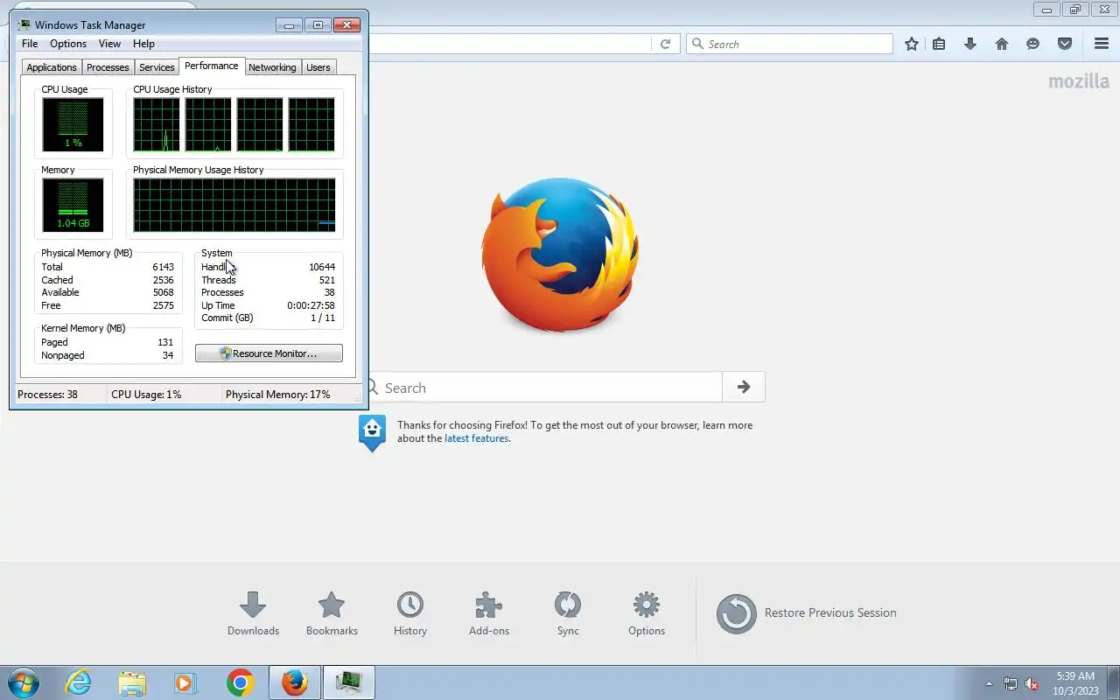Open the Help menu in Task Manager
This screenshot has height=700, width=1120.
tap(143, 44)
